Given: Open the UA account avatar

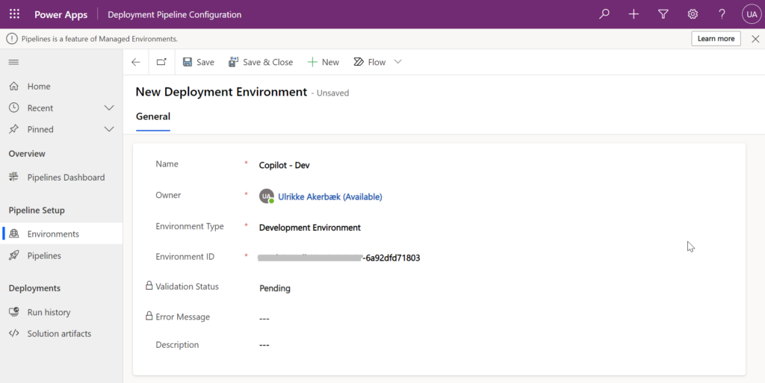Looking at the screenshot, I should pos(752,14).
